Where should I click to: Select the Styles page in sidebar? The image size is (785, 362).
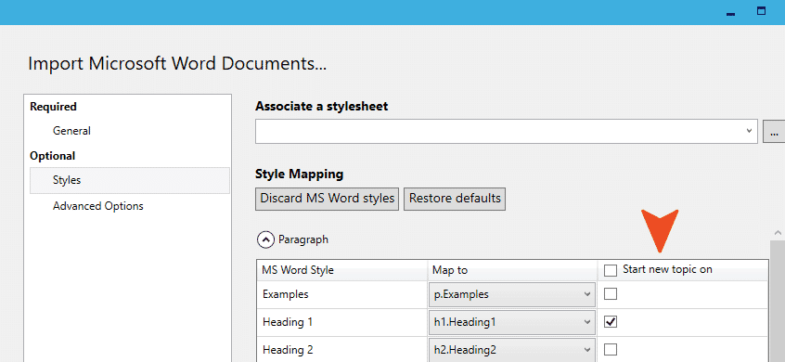130,180
